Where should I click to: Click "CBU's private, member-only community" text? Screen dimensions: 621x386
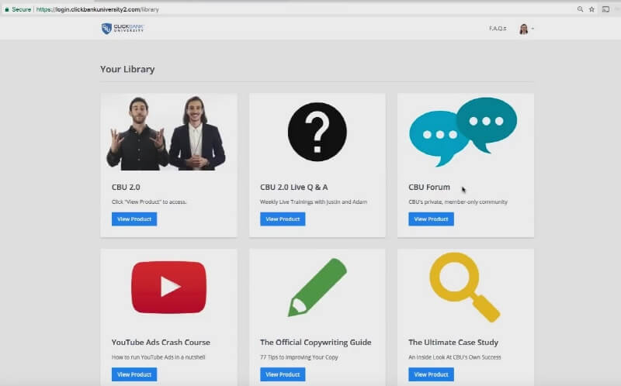(458, 202)
